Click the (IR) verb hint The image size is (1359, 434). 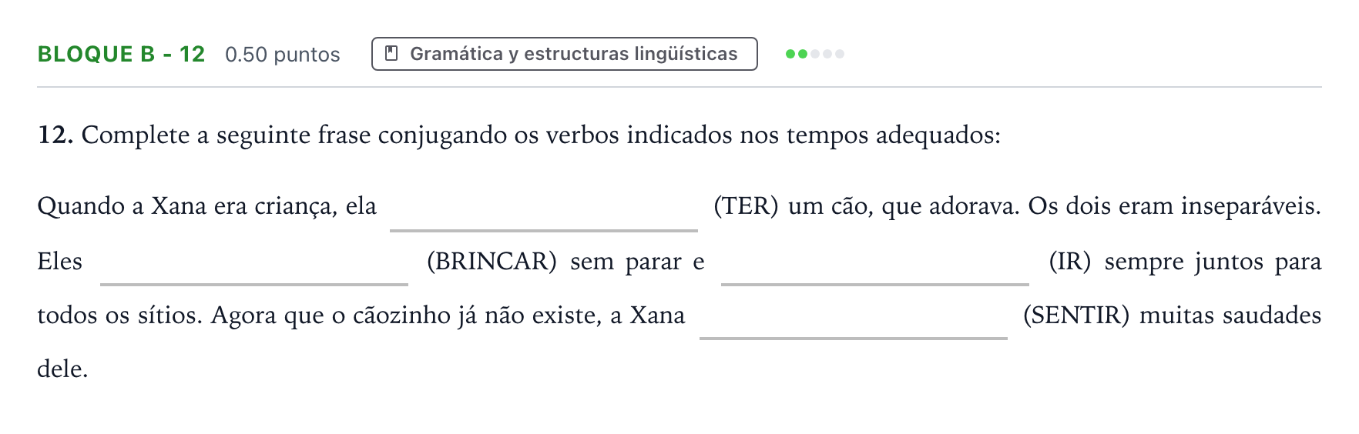[1070, 262]
